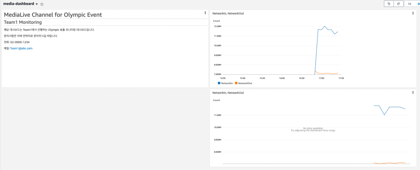Click the media-dashboard title text

pyautogui.click(x=19, y=4)
